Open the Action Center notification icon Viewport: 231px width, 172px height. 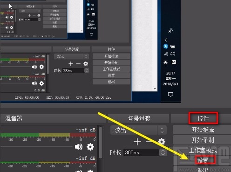tap(170, 95)
